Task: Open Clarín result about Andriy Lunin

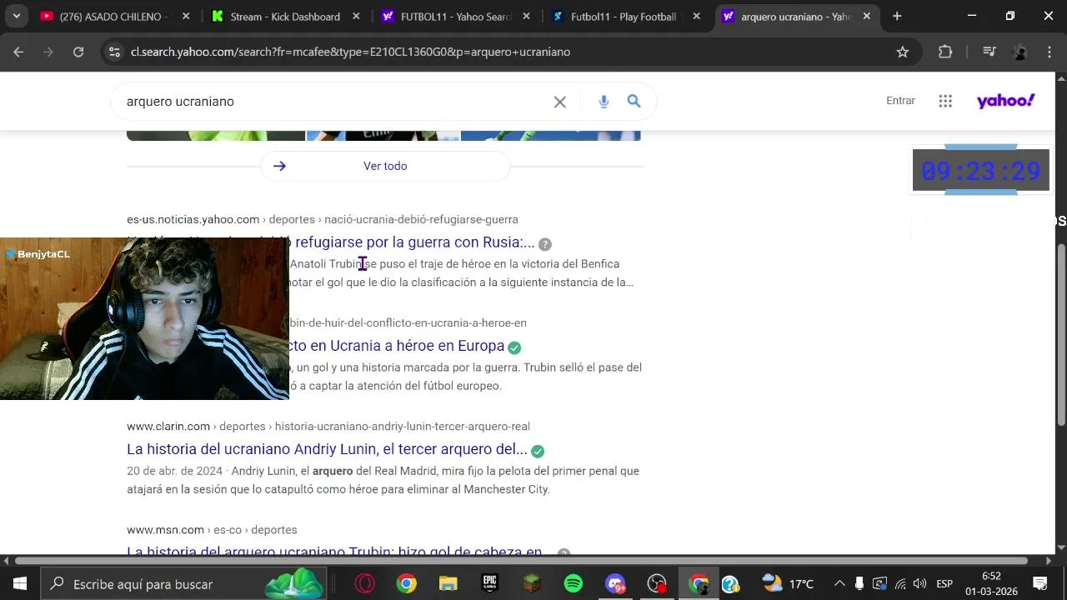Action: tap(327, 449)
